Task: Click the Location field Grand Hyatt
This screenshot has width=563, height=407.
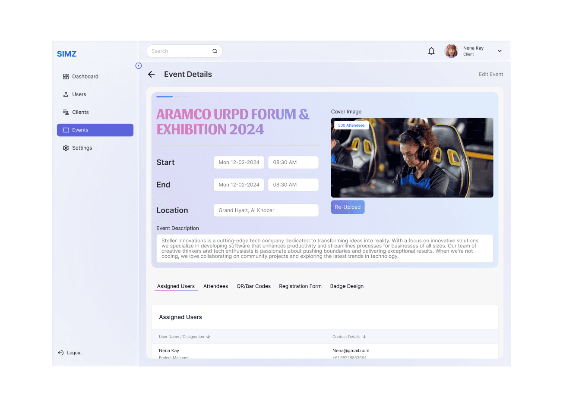Action: pyautogui.click(x=266, y=210)
